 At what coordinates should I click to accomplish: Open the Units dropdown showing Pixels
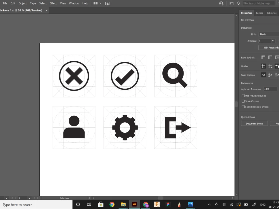pos(269,34)
